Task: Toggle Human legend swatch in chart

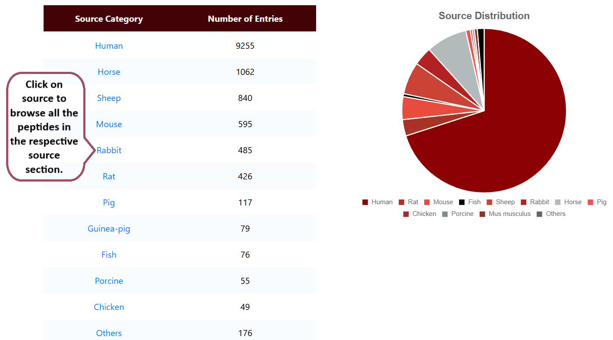Action: [x=365, y=202]
